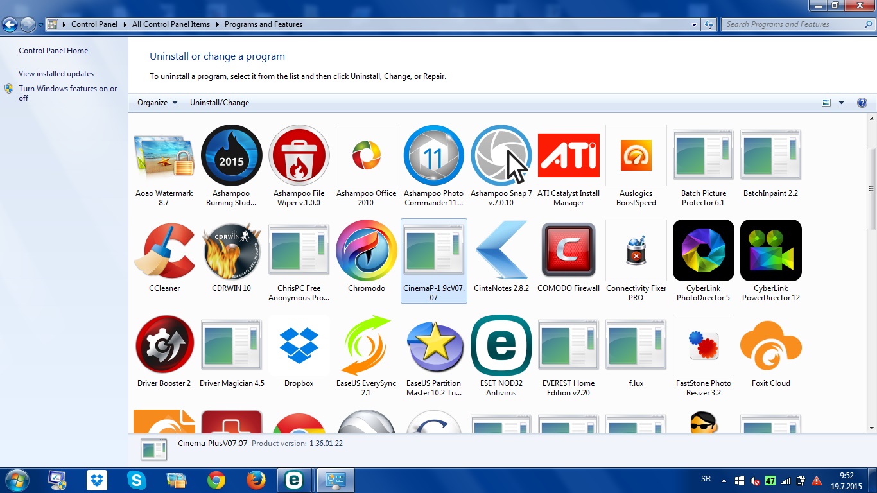Click the Control Panel breadcrumb
The image size is (877, 493).
tap(94, 24)
